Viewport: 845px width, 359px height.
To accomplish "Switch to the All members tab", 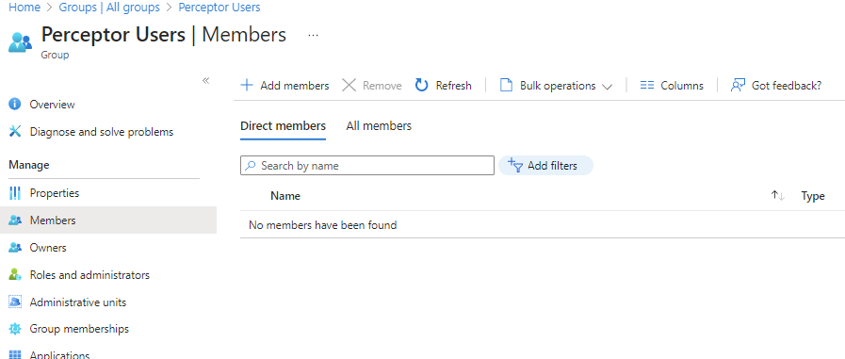I will point(379,126).
